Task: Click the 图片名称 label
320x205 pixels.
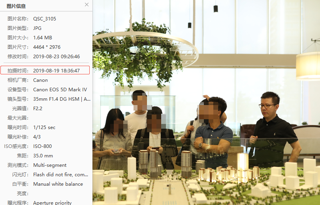Action: click(18, 19)
